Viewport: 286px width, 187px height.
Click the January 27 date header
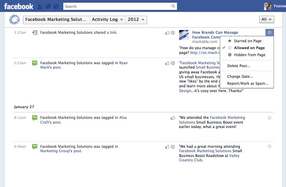point(24,107)
